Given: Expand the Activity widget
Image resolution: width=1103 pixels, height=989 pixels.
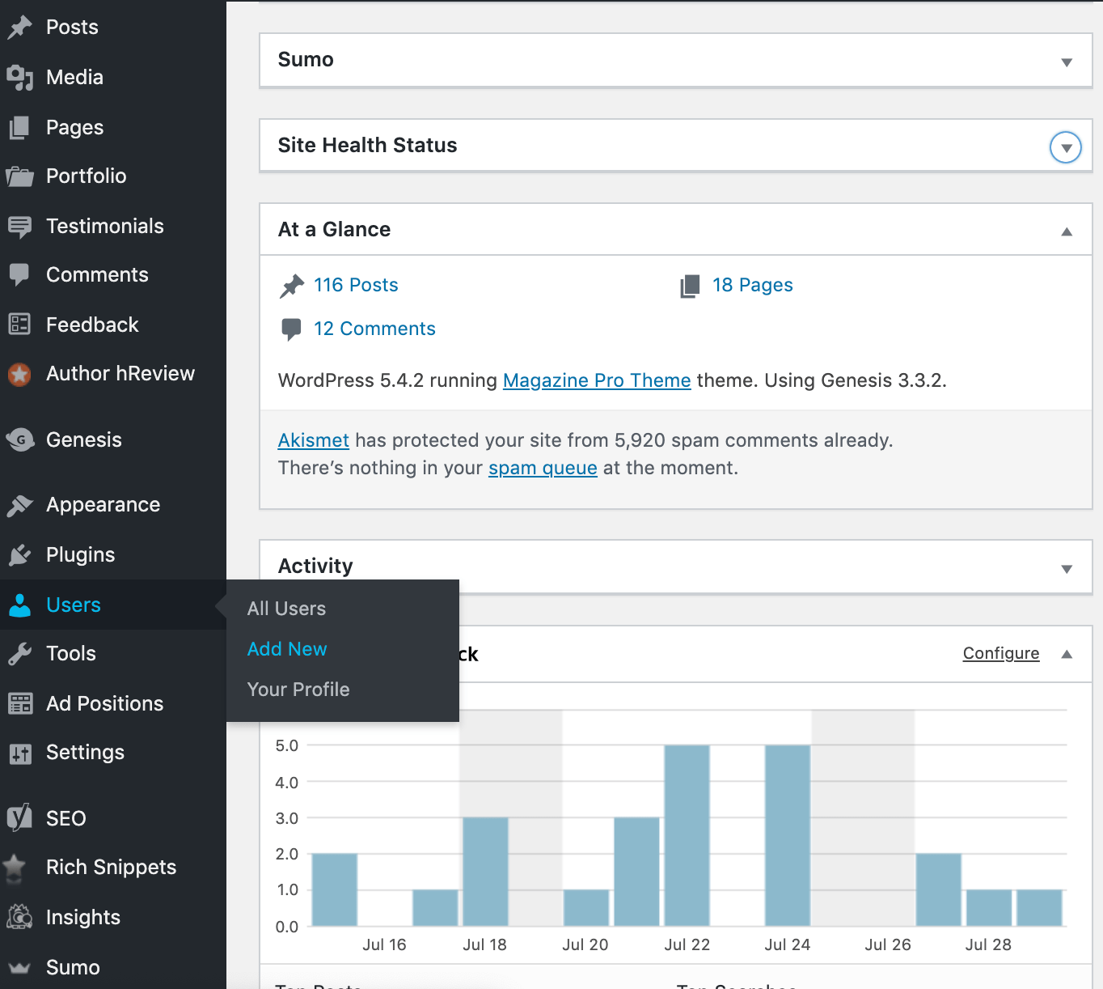Looking at the screenshot, I should pos(1067,569).
